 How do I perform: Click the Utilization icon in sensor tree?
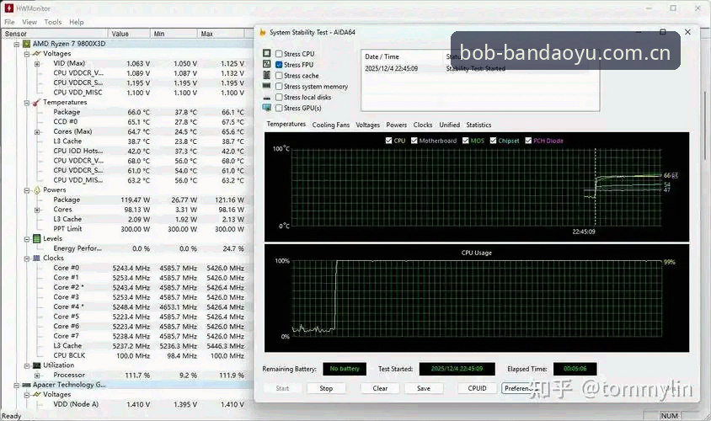(37, 365)
